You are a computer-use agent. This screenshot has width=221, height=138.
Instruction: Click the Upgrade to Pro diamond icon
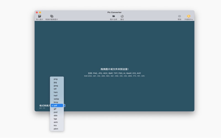click(189, 16)
